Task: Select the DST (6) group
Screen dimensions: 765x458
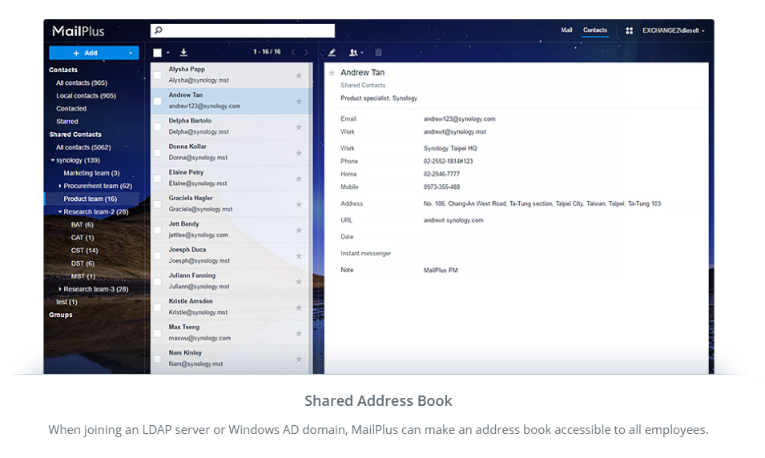Action: coord(83,263)
